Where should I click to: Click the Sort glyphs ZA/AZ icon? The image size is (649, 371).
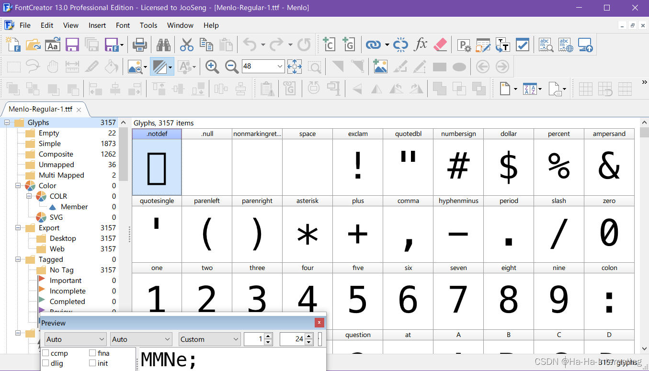tap(530, 89)
